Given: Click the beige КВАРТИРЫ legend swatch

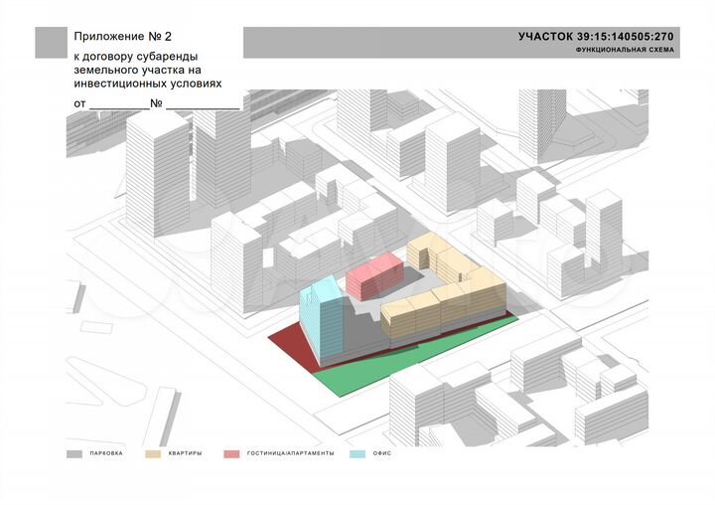Looking at the screenshot, I should pos(153,453).
